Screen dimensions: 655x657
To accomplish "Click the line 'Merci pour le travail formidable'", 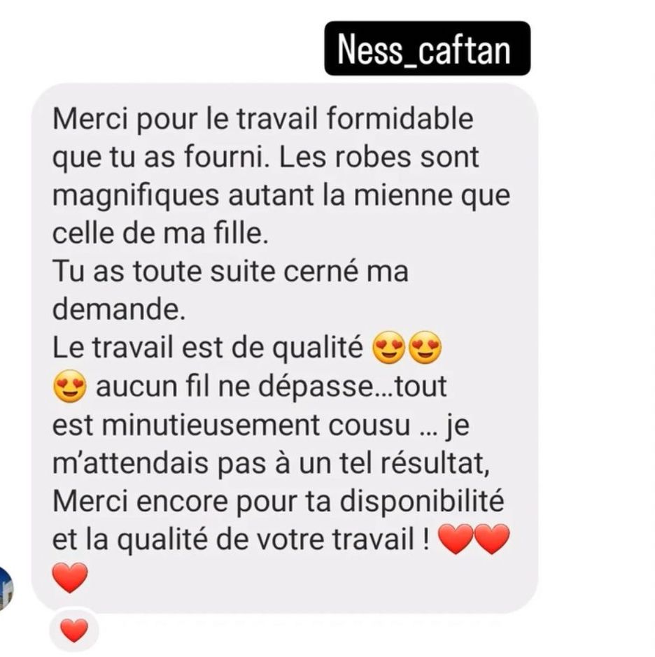I will click(262, 120).
